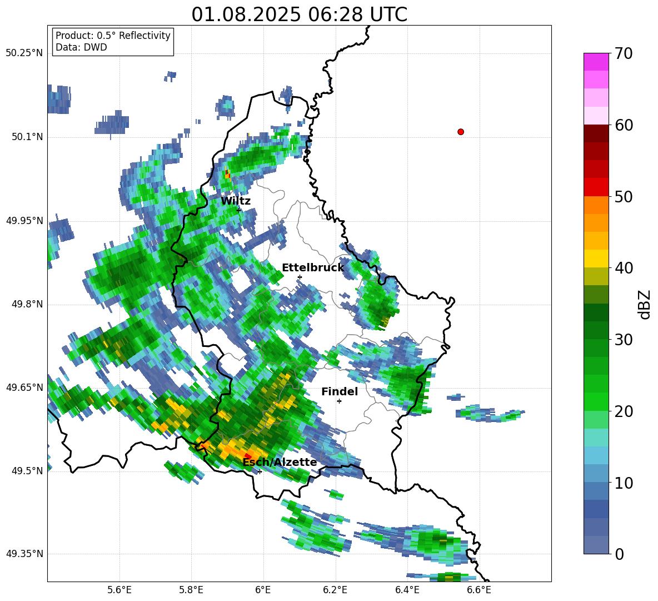Click the 50.25°N latitude label

coord(24,53)
